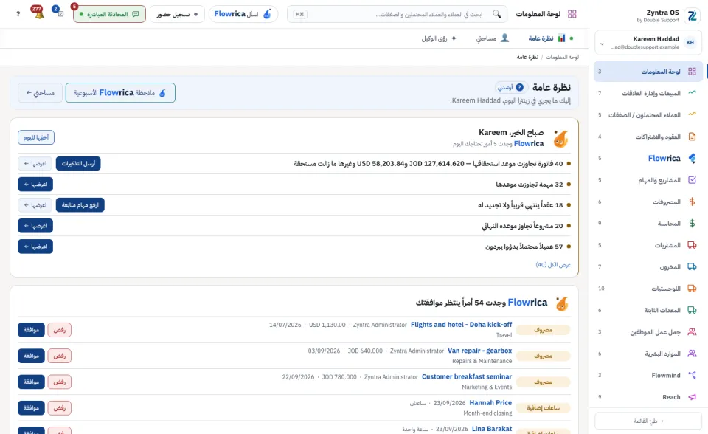This screenshot has height=434, width=708.
Task: Open the notifications bell with 277 badge
Action: coord(39,13)
